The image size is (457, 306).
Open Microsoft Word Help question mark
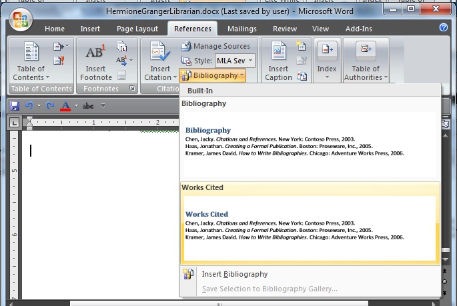[x=443, y=27]
